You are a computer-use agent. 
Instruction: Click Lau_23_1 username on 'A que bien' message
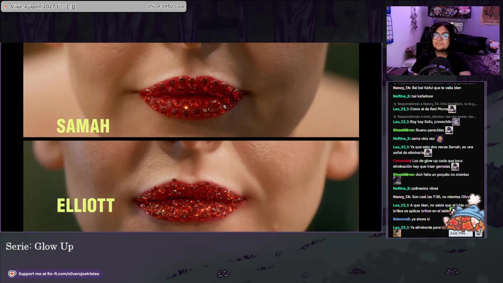(401, 205)
